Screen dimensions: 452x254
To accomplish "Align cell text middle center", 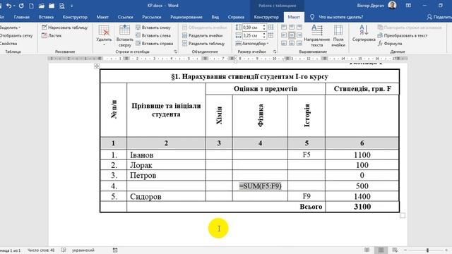I will tap(292, 35).
